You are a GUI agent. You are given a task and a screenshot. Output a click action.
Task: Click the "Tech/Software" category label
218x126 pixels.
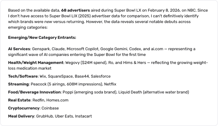pyautogui.click(x=23, y=76)
